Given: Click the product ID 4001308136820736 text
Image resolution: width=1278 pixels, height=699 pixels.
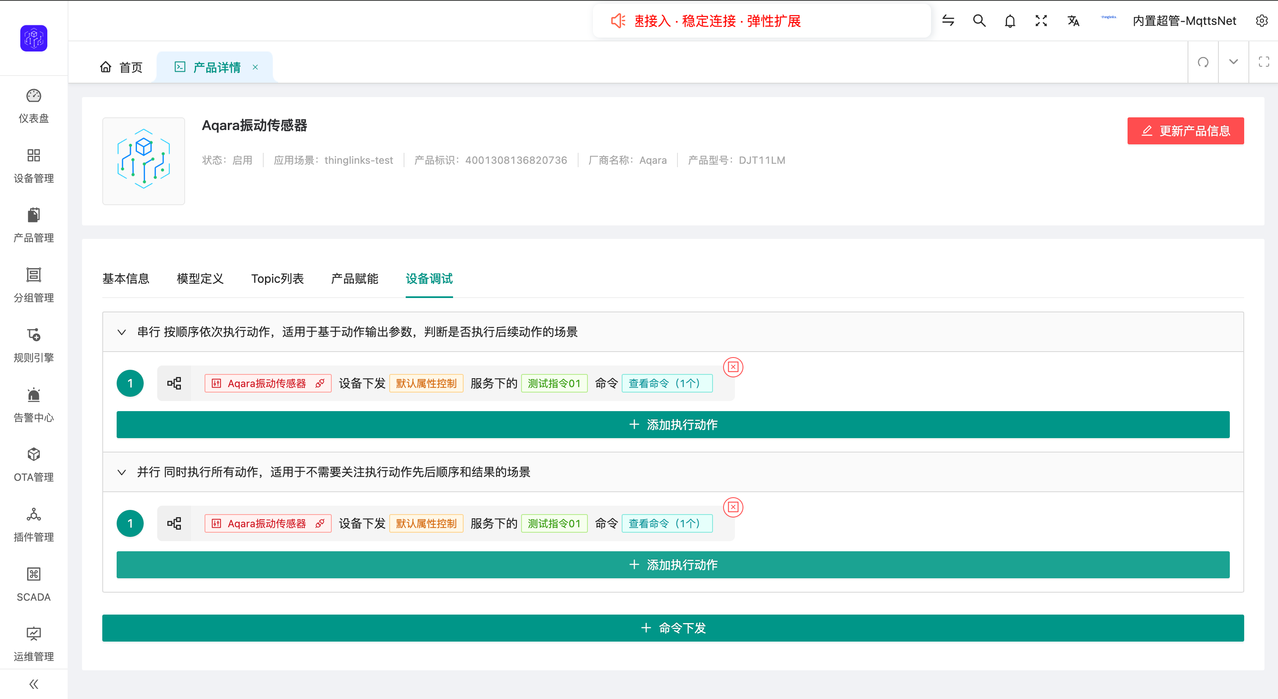Looking at the screenshot, I should pos(516,160).
